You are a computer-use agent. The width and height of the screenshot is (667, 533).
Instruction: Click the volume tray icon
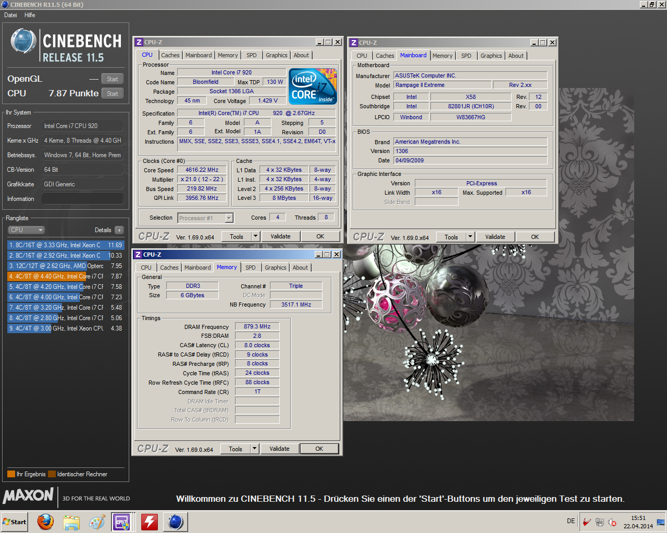(612, 522)
